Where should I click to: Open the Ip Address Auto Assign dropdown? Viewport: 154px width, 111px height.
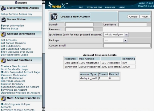[116, 35]
